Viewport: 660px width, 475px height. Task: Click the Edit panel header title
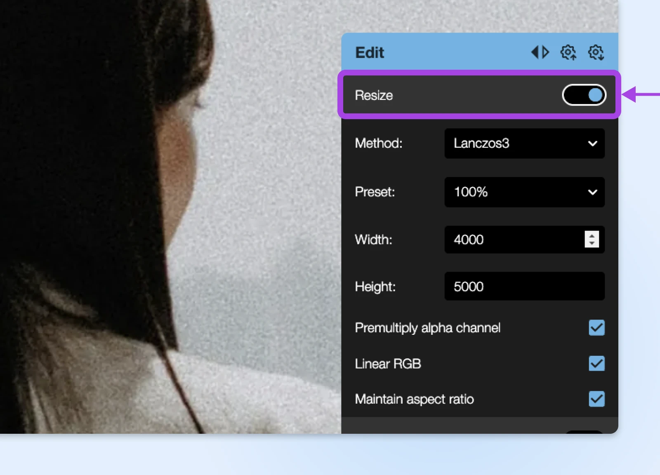(x=370, y=53)
